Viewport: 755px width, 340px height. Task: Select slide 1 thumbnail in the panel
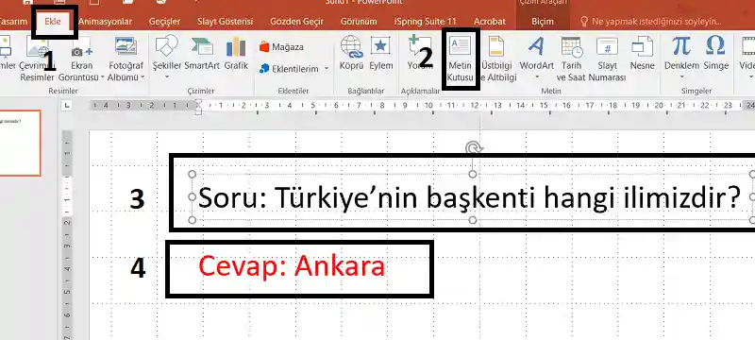tap(20, 143)
